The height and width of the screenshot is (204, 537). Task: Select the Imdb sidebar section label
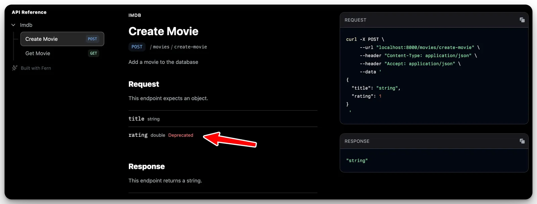tap(26, 25)
